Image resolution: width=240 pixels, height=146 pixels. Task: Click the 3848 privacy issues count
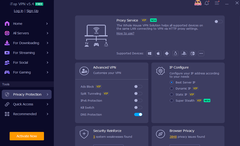173,137
